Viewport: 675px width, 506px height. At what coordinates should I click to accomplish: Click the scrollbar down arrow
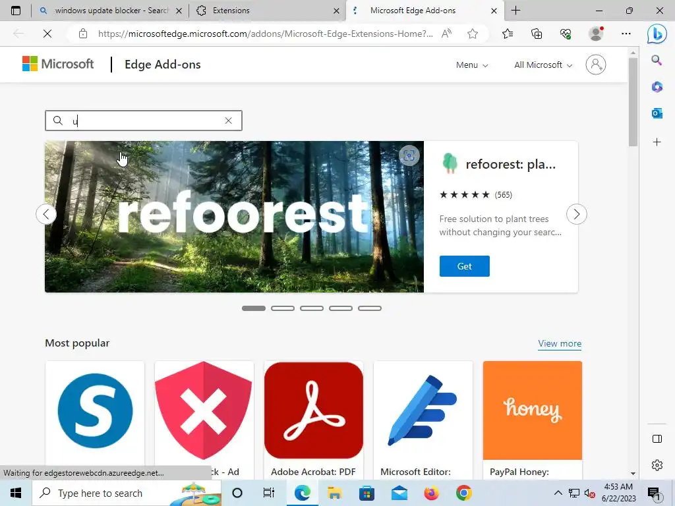pos(633,474)
